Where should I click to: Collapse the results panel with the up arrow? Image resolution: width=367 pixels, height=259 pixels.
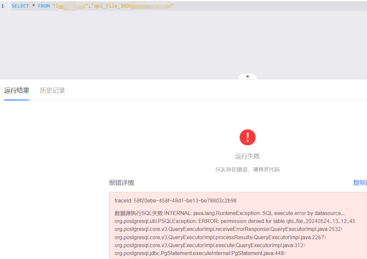[x=247, y=76]
